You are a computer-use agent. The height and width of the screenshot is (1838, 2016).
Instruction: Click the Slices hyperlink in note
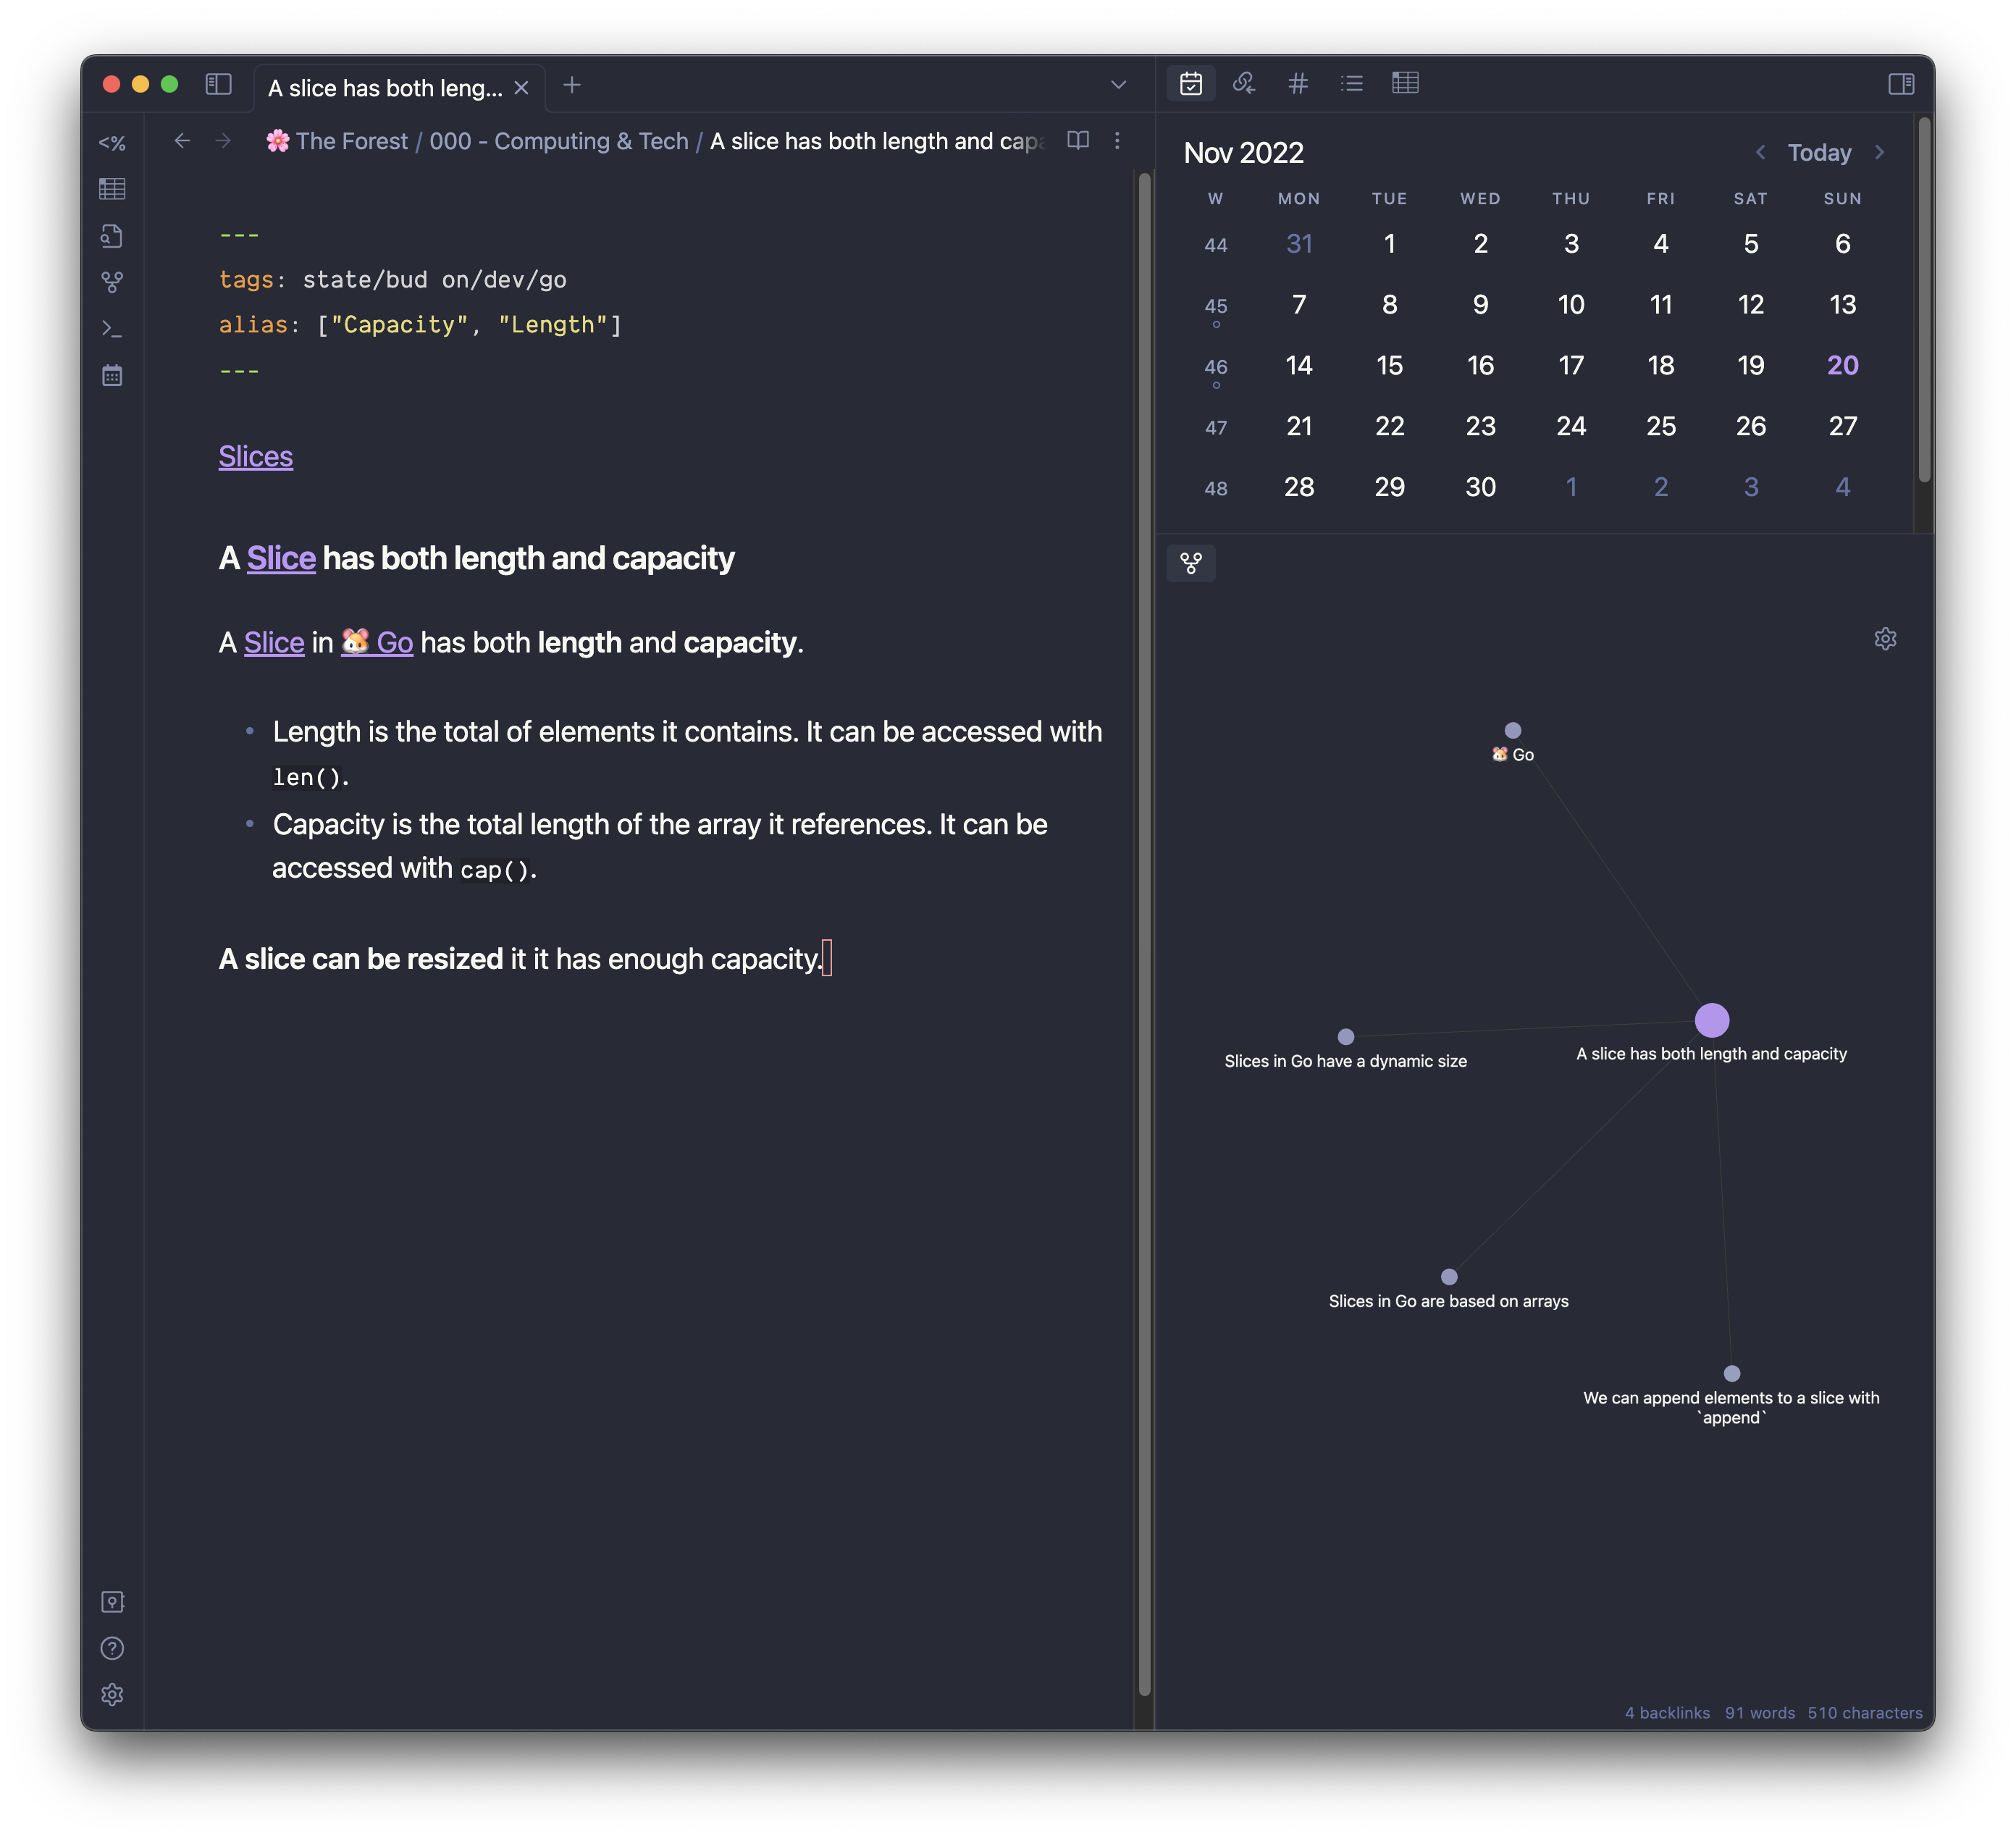(x=256, y=455)
